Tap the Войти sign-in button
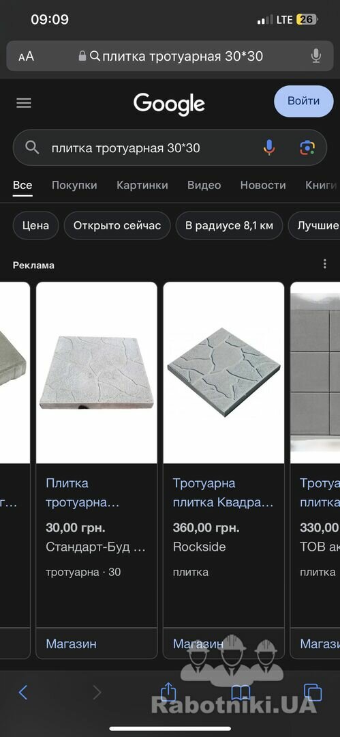 click(303, 101)
